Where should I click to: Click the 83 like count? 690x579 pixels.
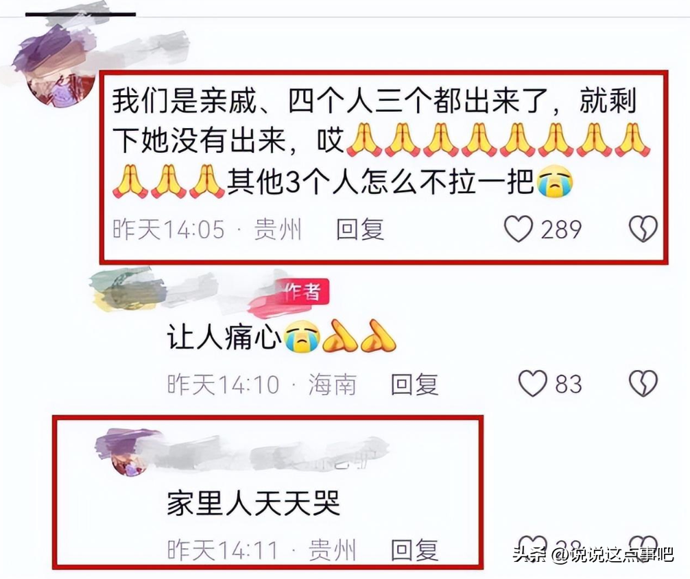point(569,384)
